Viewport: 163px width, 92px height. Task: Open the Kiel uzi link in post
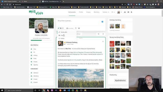pos(76,52)
